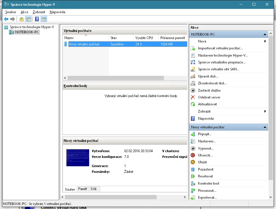Click the Zastavit službu stop icon
This screenshot has height=209, width=276.
coord(193,90)
